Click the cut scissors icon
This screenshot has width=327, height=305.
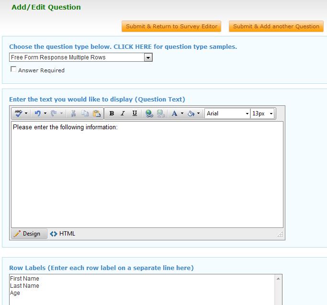click(x=73, y=113)
